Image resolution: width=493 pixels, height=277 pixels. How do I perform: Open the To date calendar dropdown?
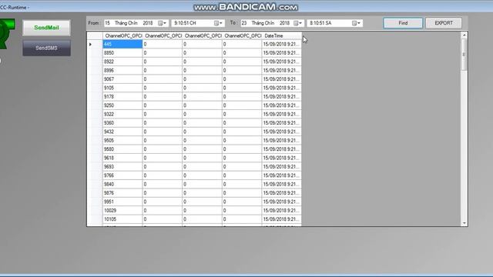pos(298,23)
